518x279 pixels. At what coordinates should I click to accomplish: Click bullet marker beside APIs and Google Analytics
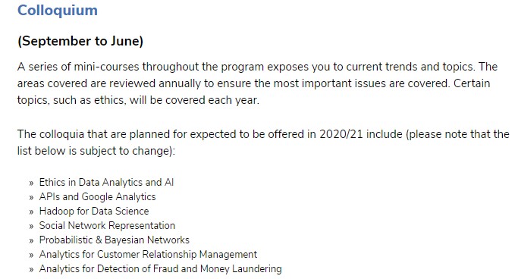31,198
